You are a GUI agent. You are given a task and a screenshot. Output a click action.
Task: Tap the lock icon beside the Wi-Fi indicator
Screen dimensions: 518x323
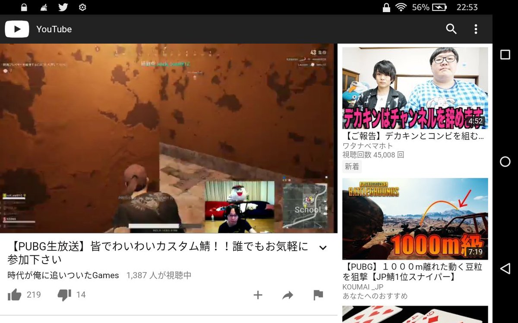(x=386, y=7)
